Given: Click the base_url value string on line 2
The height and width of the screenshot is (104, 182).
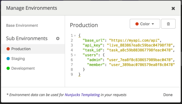Looking at the screenshot, I should pos(134,40).
